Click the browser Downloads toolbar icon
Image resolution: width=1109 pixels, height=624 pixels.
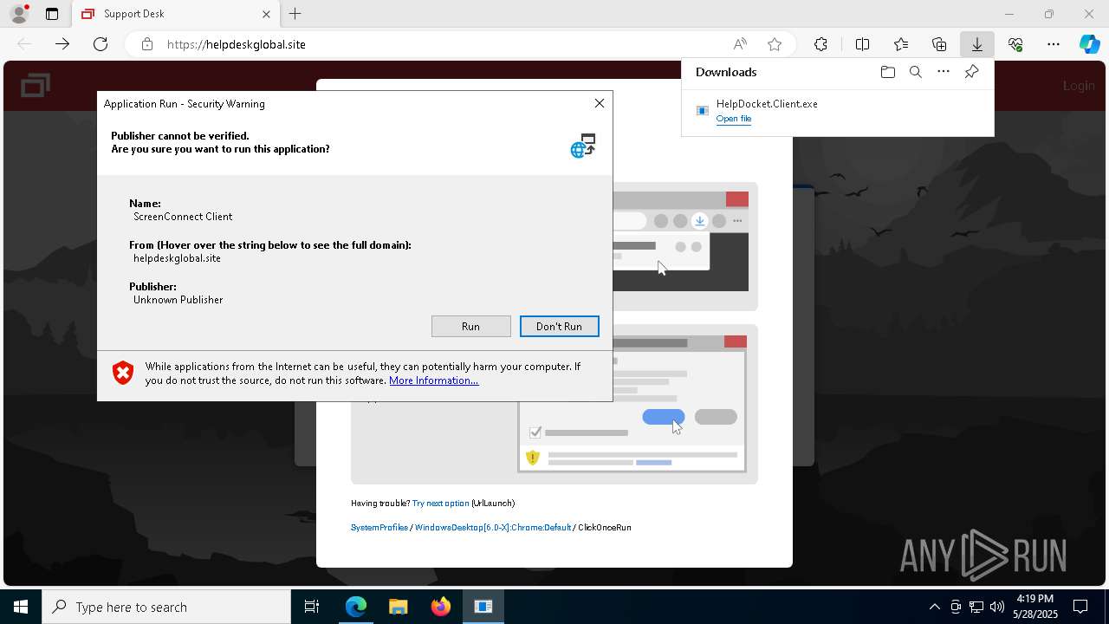[976, 44]
